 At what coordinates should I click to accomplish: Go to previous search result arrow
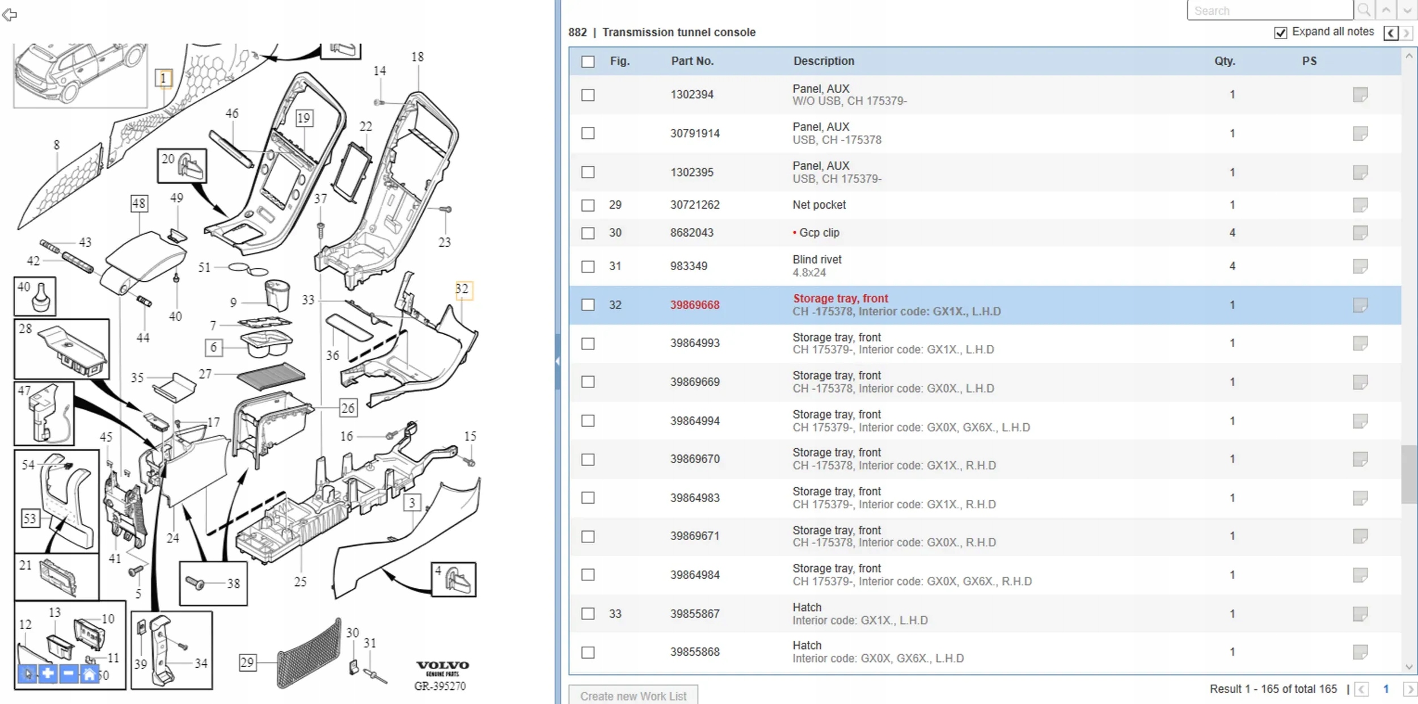tap(1386, 10)
